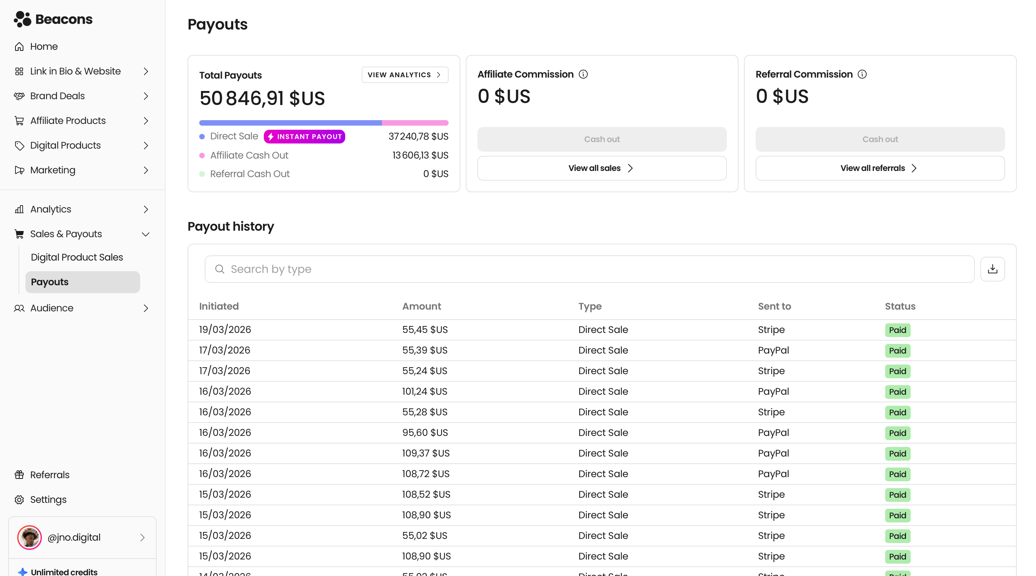This screenshot has height=576, width=1036.
Task: Go to Home via the house icon
Action: [x=19, y=47]
